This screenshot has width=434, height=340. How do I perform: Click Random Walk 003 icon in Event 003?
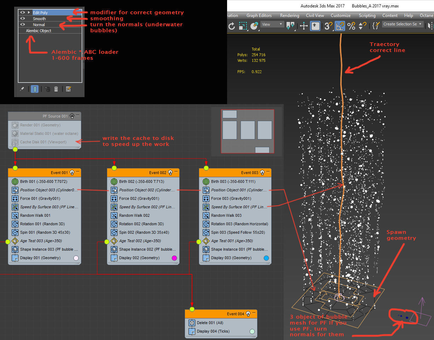point(206,215)
